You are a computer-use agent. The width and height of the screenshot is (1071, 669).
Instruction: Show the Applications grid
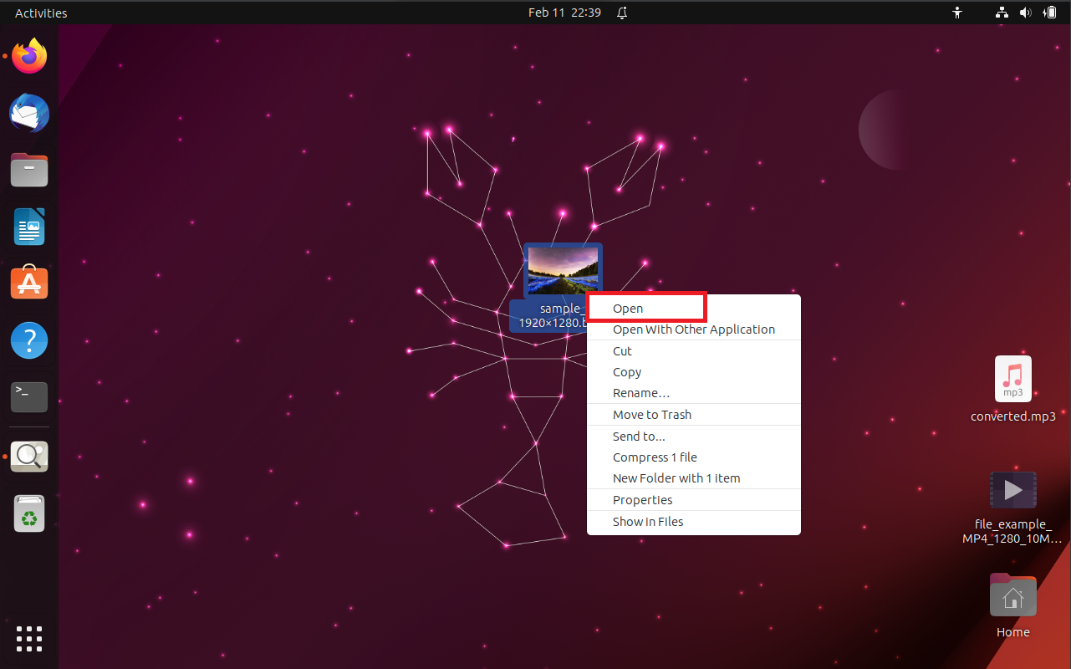pyautogui.click(x=28, y=639)
